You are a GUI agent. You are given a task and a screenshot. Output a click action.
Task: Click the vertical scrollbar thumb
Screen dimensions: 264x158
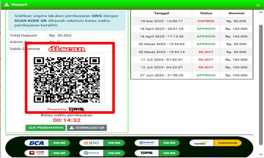[x=261, y=85]
